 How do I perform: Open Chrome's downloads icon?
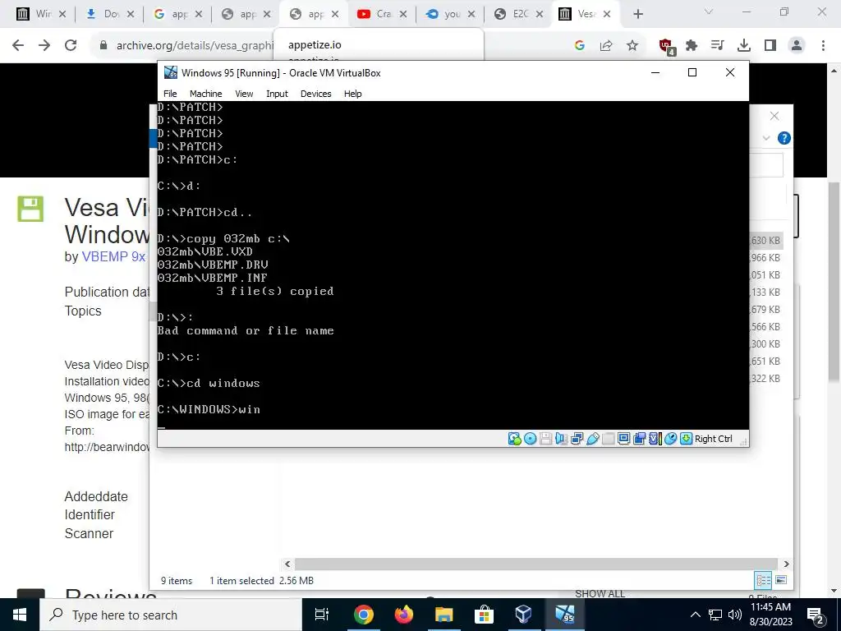[743, 46]
